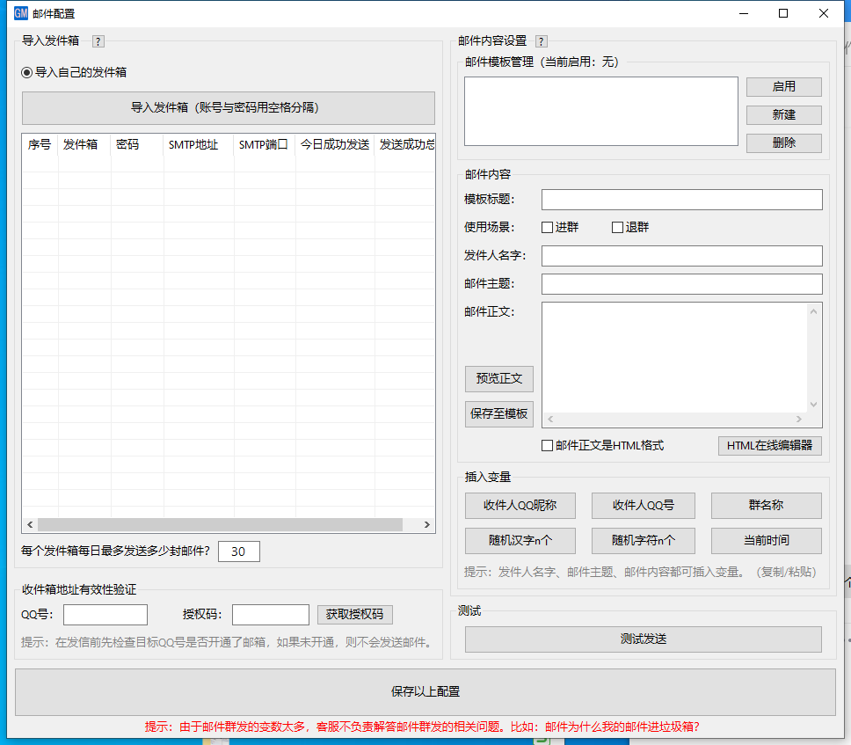Minimize the 邮件配置 window

tap(744, 13)
